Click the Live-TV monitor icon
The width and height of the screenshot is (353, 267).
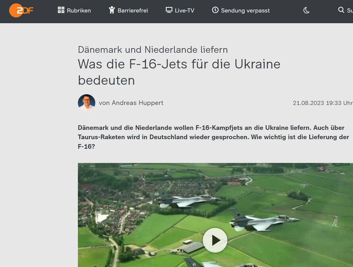pos(168,10)
